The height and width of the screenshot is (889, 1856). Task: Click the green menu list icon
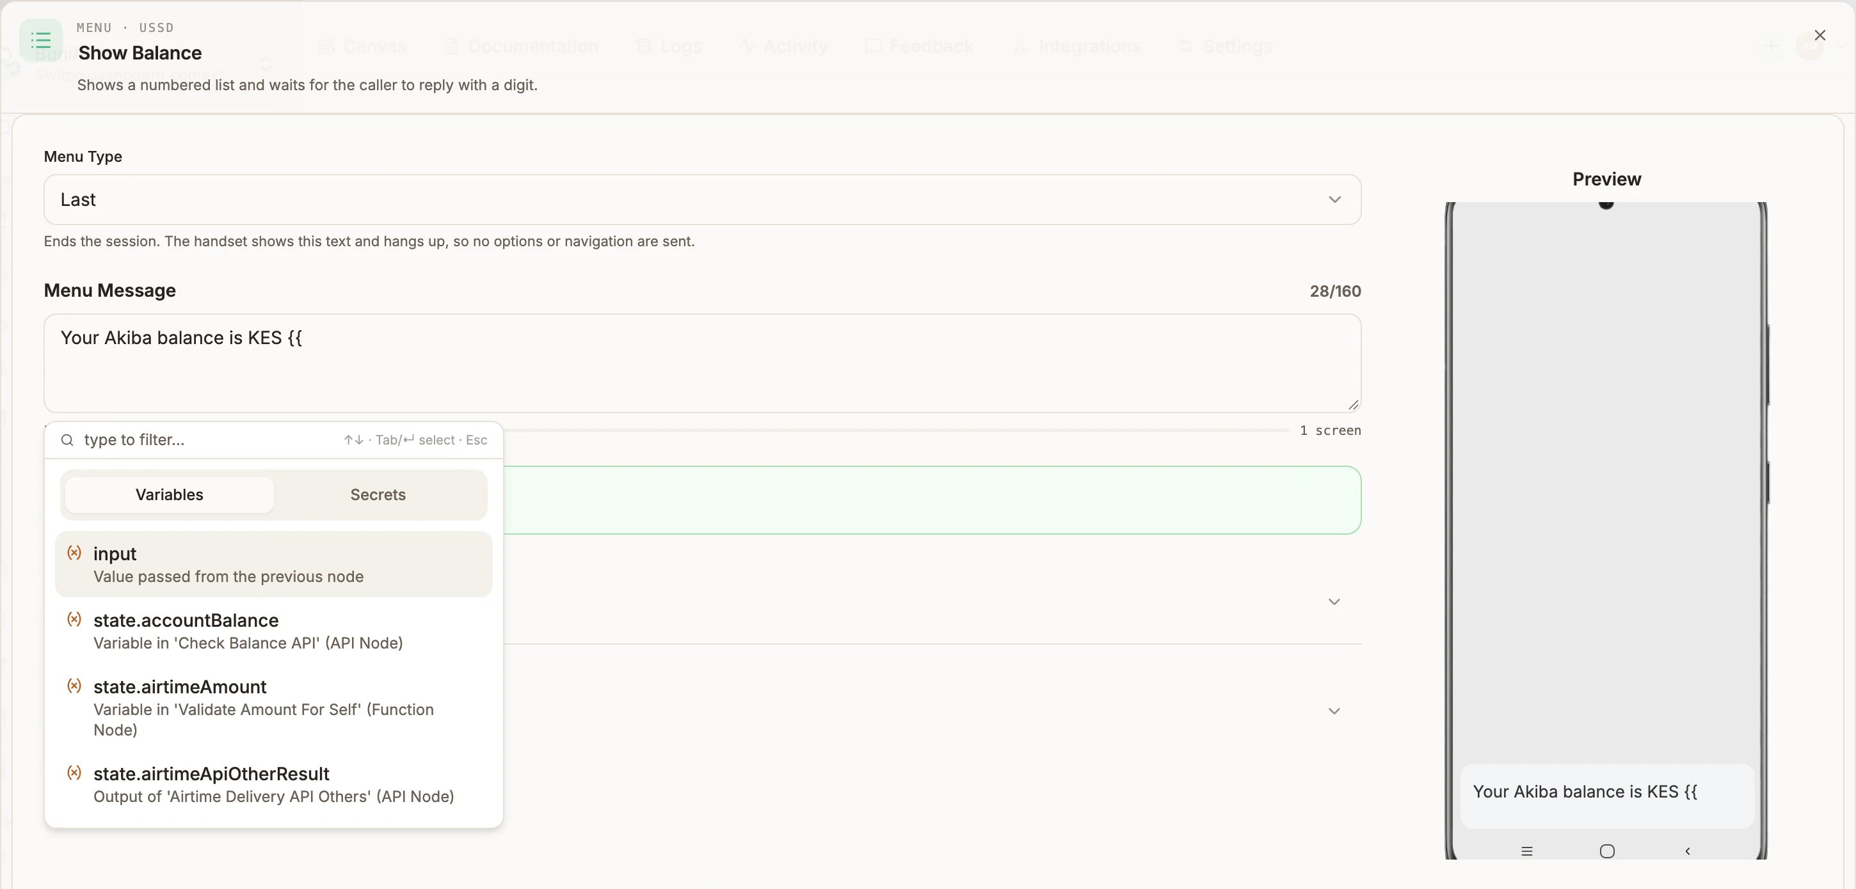pyautogui.click(x=41, y=40)
